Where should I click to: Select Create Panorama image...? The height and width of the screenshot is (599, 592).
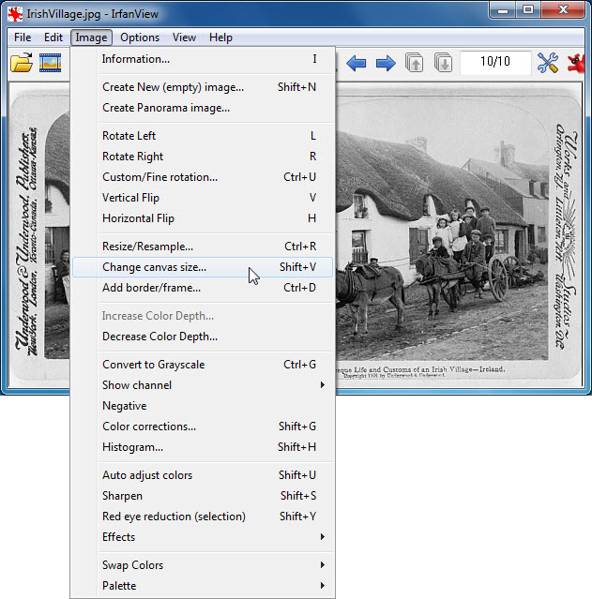coord(203,108)
